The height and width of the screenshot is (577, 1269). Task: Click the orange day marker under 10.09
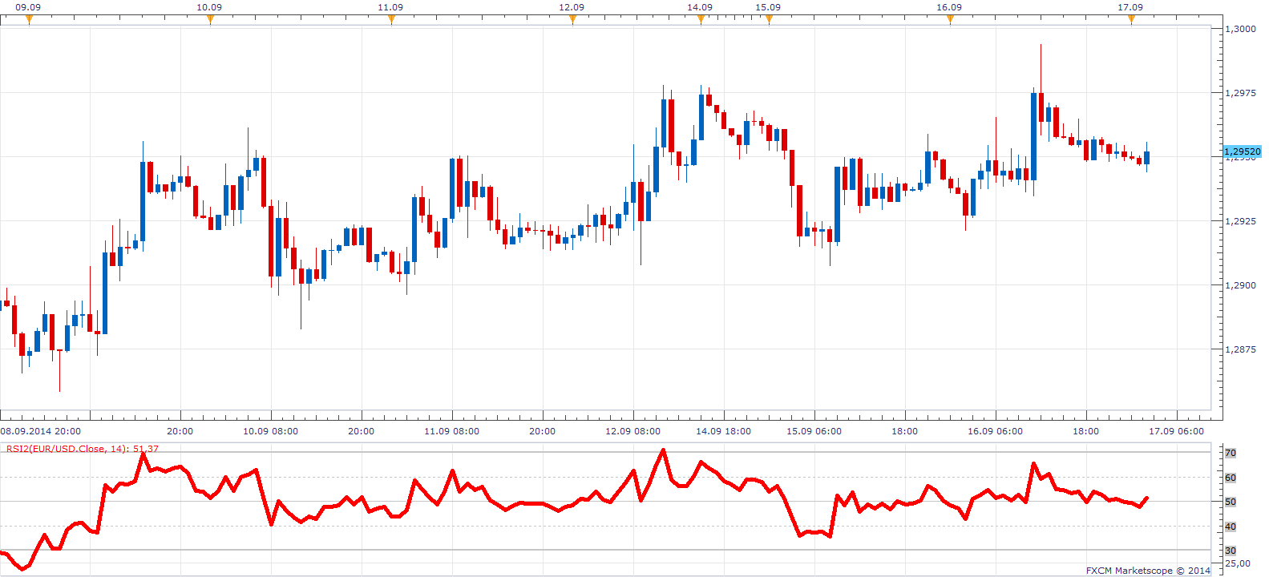tap(211, 20)
